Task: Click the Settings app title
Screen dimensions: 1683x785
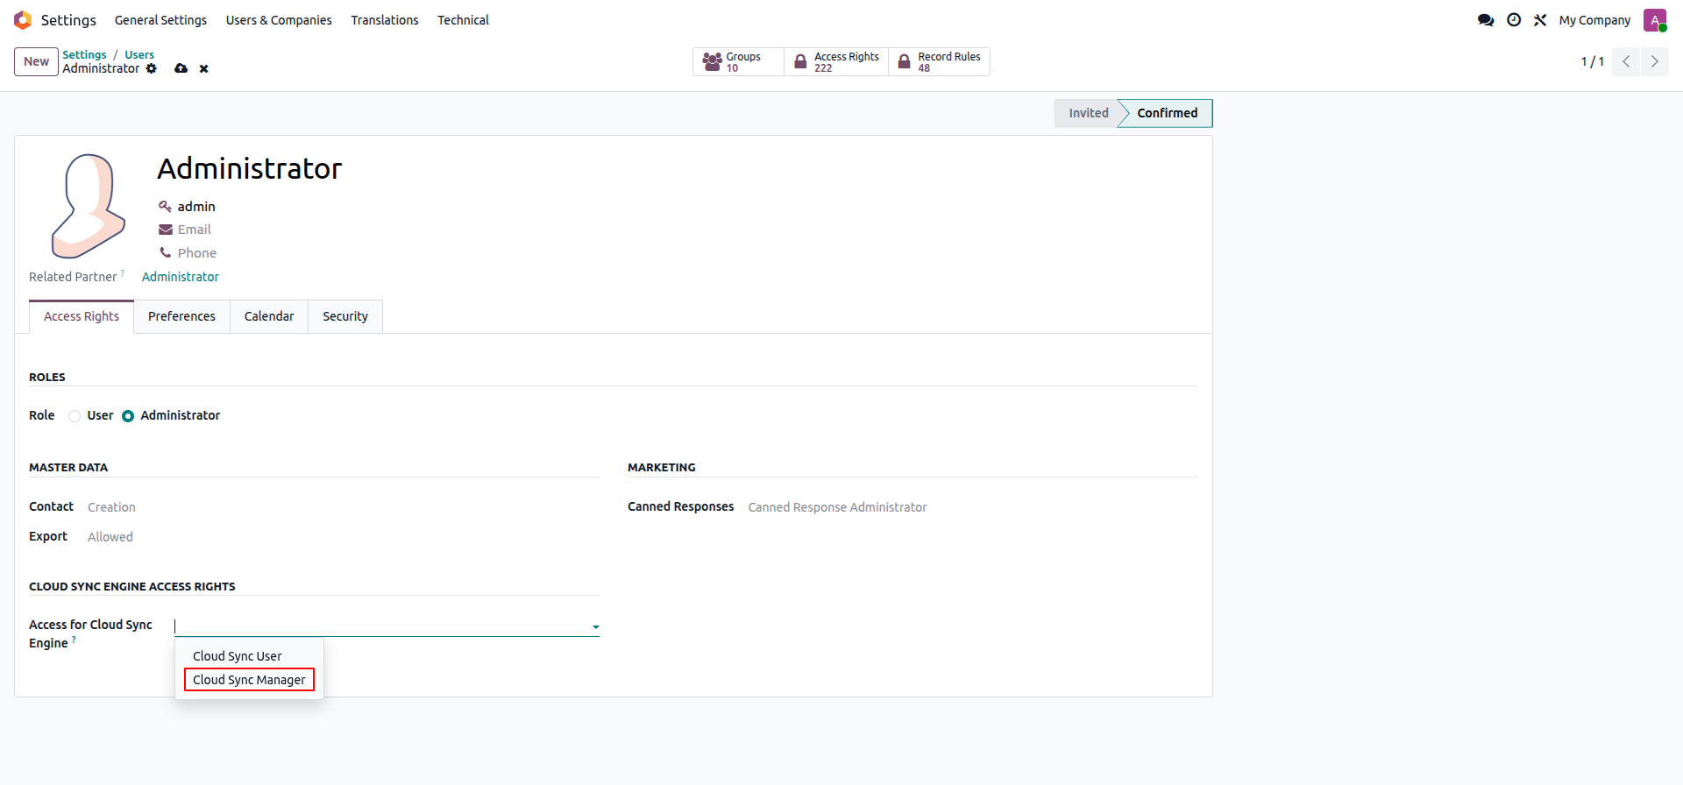Action: (x=68, y=20)
